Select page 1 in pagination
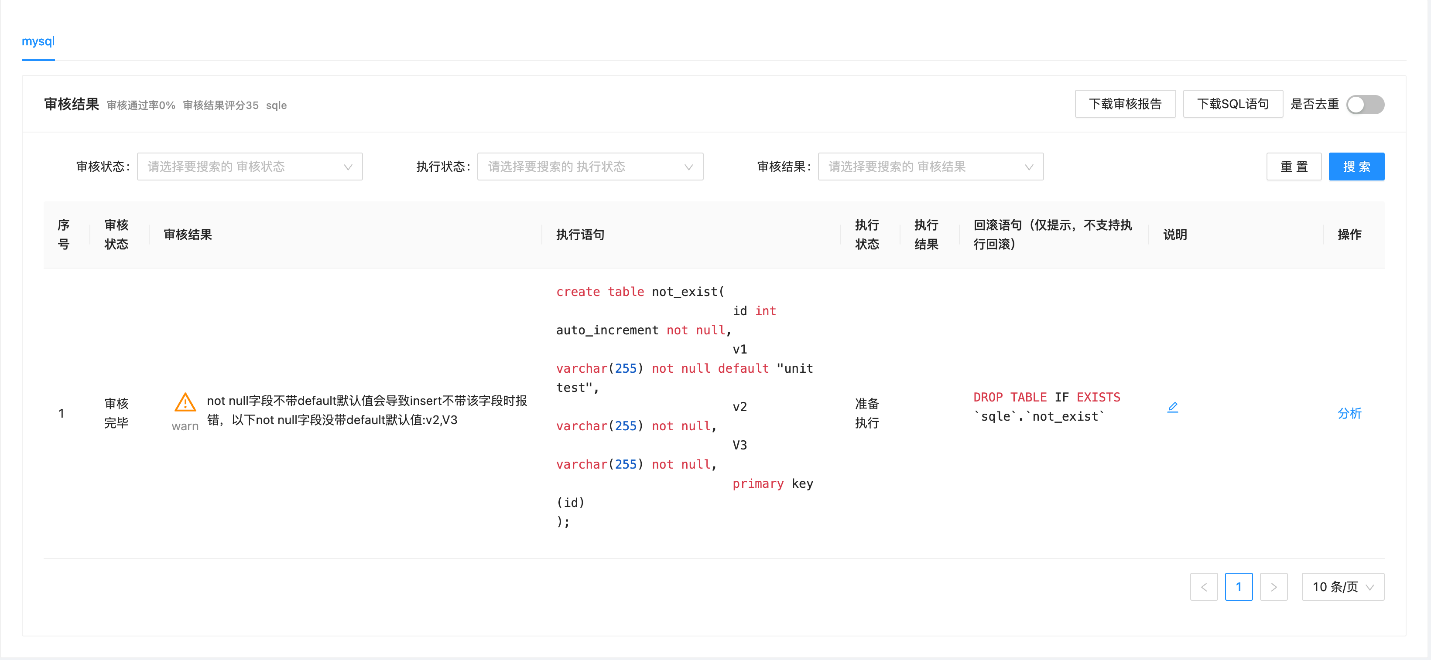Image resolution: width=1431 pixels, height=660 pixels. point(1238,587)
